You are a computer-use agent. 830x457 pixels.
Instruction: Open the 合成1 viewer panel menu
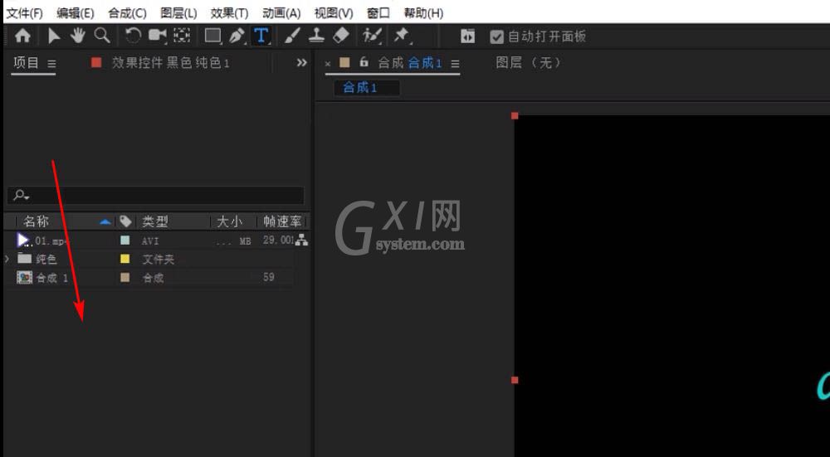[455, 64]
